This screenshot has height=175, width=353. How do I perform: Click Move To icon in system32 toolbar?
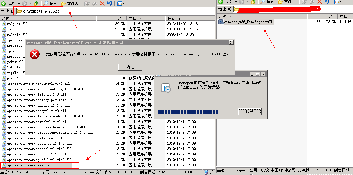click(x=87, y=4)
